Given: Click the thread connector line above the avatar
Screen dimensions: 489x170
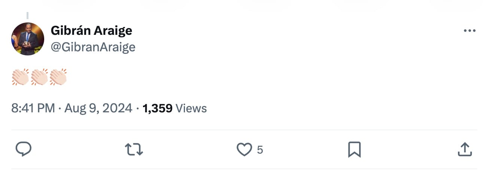Looking at the screenshot, I should 28,16.
